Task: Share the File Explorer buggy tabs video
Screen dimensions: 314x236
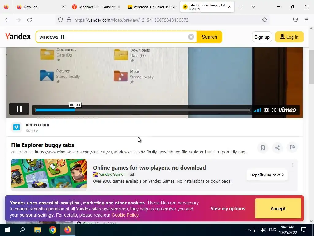Action: pyautogui.click(x=277, y=148)
